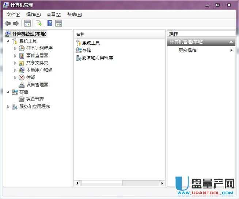This screenshot has width=239, height=199.
Task: Collapse the 系统工具 tree node
Action: 8,41
